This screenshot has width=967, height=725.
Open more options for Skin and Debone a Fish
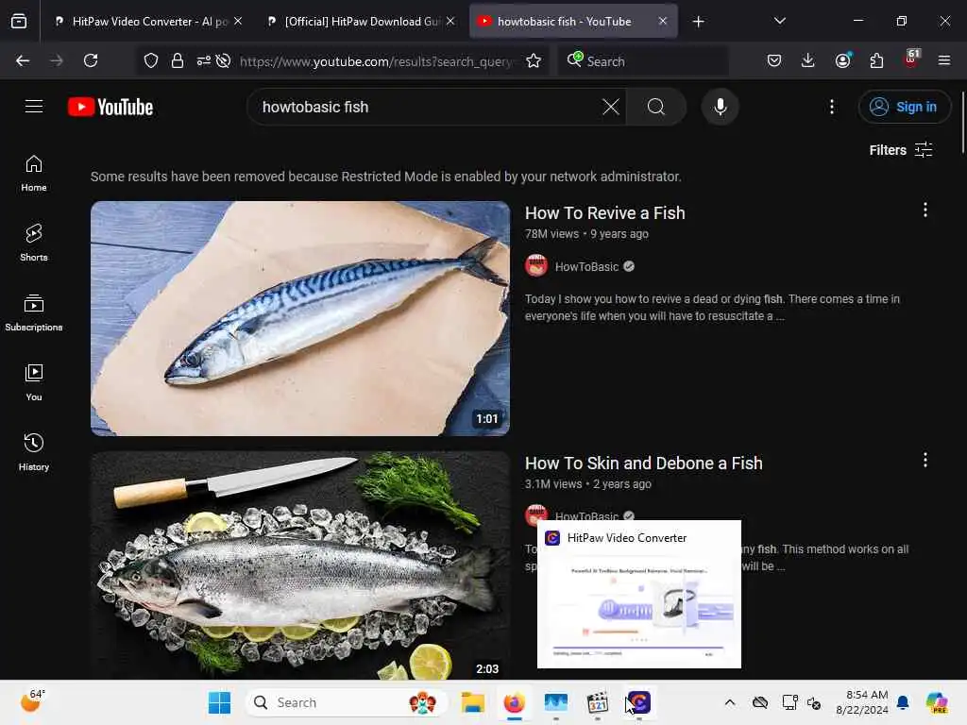coord(925,460)
